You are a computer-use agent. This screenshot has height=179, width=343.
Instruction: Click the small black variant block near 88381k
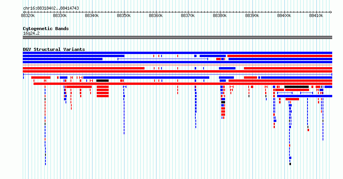223,102
